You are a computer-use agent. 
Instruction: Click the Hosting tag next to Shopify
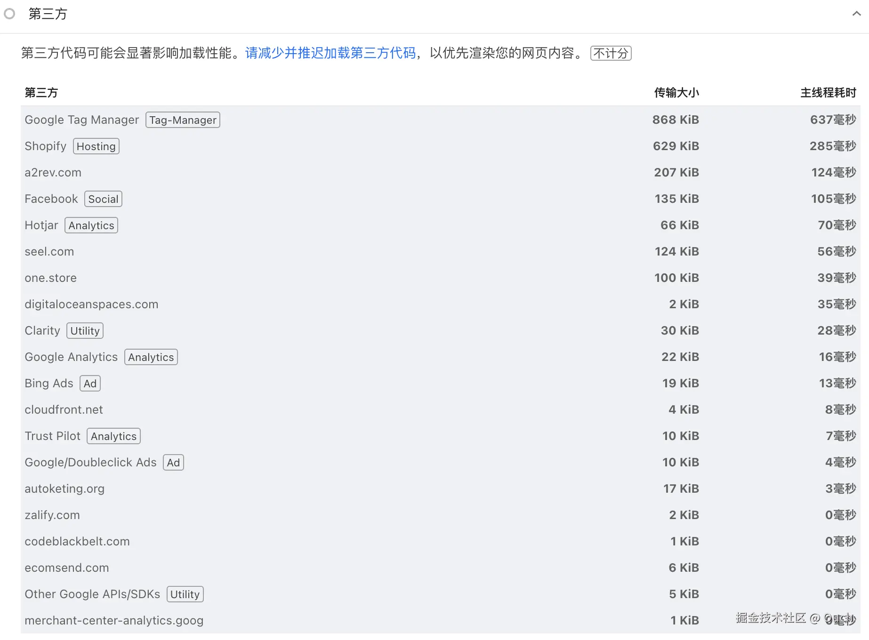96,146
